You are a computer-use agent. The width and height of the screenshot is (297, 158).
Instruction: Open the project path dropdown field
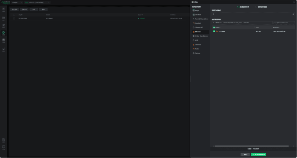point(253,14)
